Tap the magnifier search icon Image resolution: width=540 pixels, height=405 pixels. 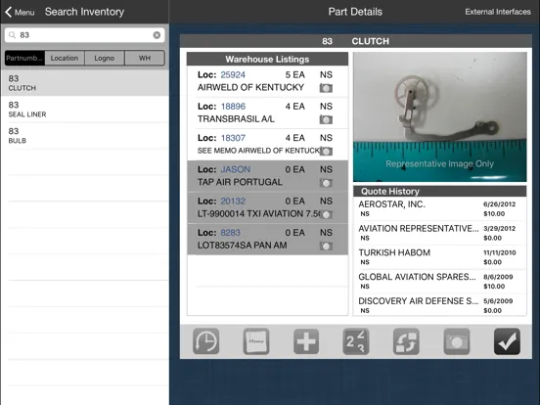tap(13, 35)
